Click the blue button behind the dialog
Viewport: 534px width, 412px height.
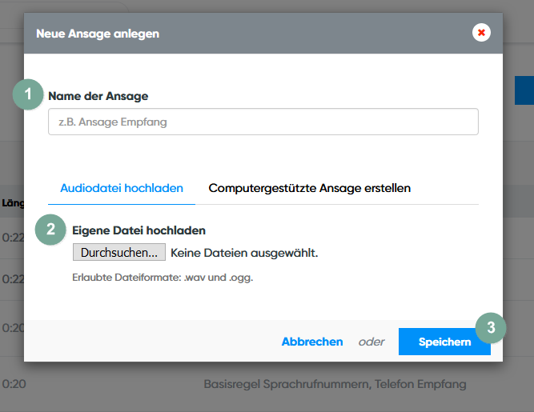point(524,90)
